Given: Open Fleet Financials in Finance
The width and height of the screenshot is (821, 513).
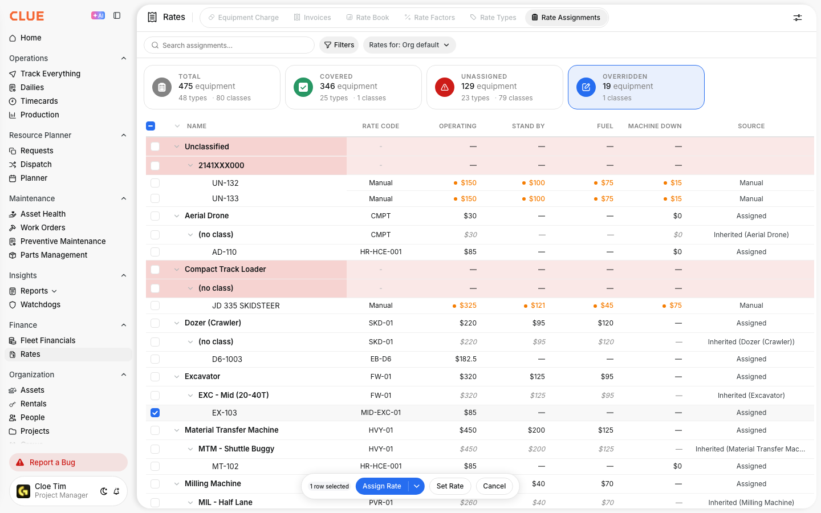Looking at the screenshot, I should coord(48,340).
